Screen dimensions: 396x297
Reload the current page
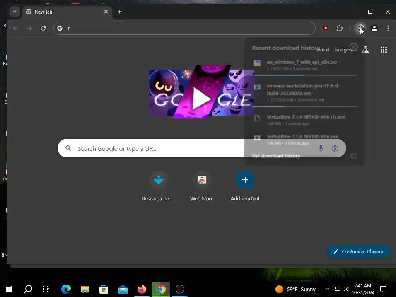point(43,28)
